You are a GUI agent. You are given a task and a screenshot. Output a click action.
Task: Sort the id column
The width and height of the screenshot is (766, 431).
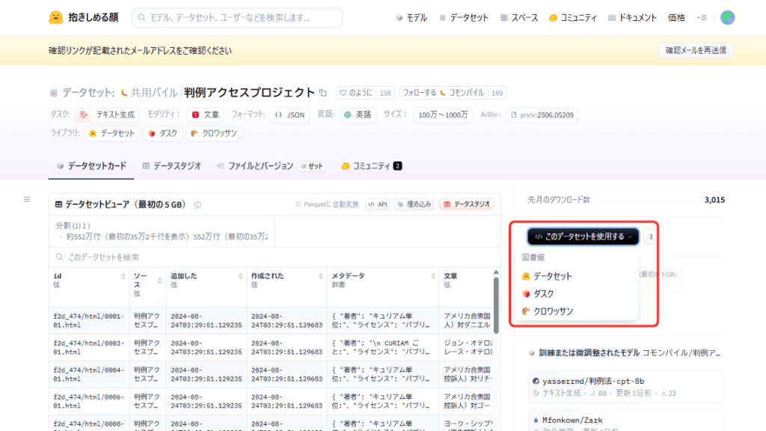(x=123, y=276)
